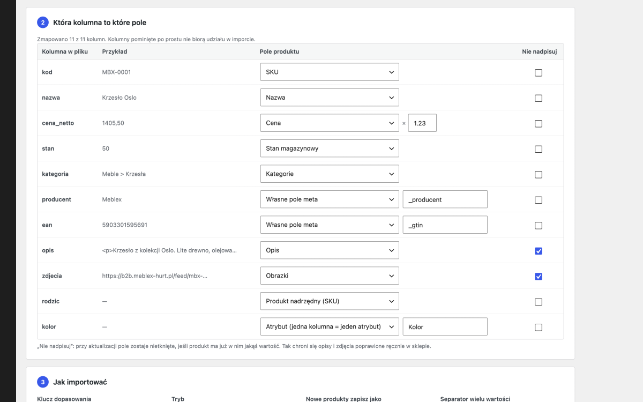The width and height of the screenshot is (643, 402).
Task: Open the ean row's Własne pole meta dropdown
Action: pos(330,225)
